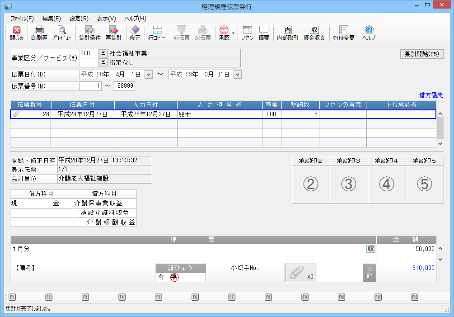This screenshot has height=317, width=454.
Task: Click the 行コピー row copy icon
Action: click(157, 33)
